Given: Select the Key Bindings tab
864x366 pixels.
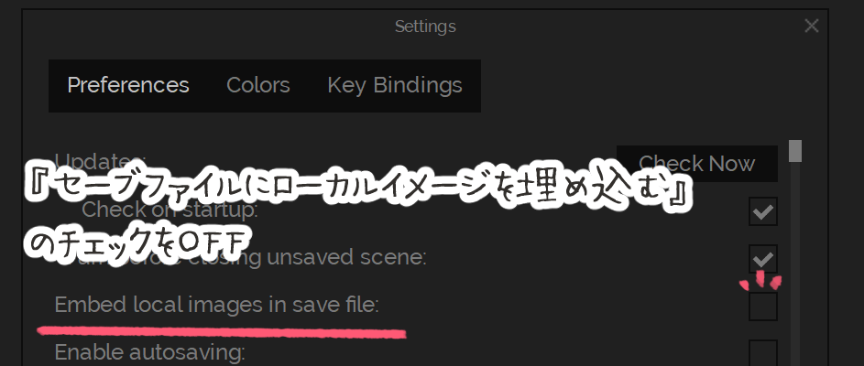Looking at the screenshot, I should pos(395,85).
